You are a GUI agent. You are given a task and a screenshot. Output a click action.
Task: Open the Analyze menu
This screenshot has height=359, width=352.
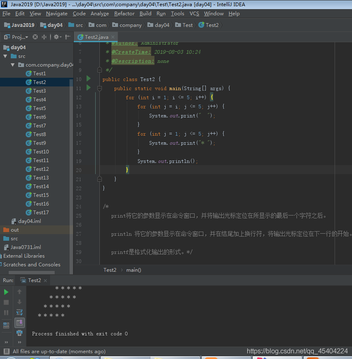(x=100, y=14)
